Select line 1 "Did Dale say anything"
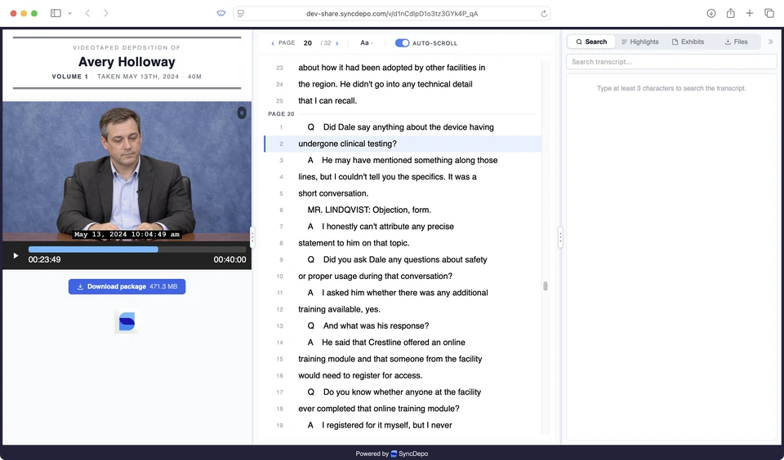Image resolution: width=784 pixels, height=460 pixels. click(403, 127)
